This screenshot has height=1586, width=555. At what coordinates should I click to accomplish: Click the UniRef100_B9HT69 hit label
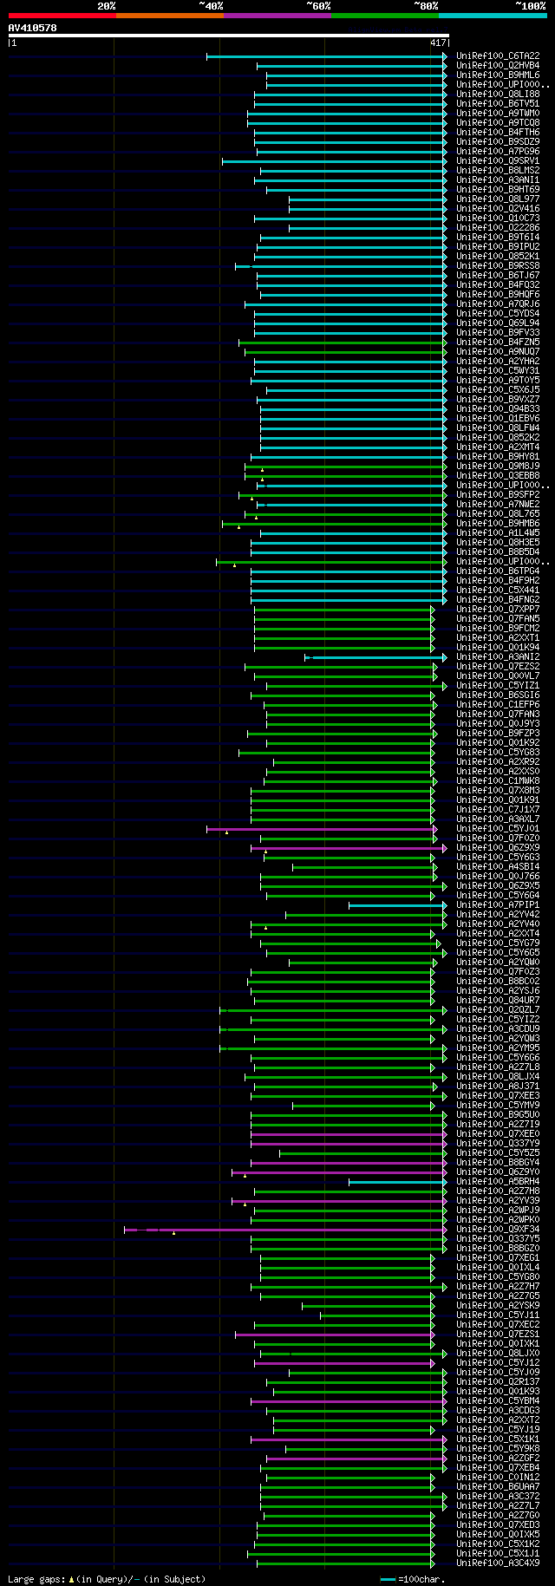pos(498,190)
